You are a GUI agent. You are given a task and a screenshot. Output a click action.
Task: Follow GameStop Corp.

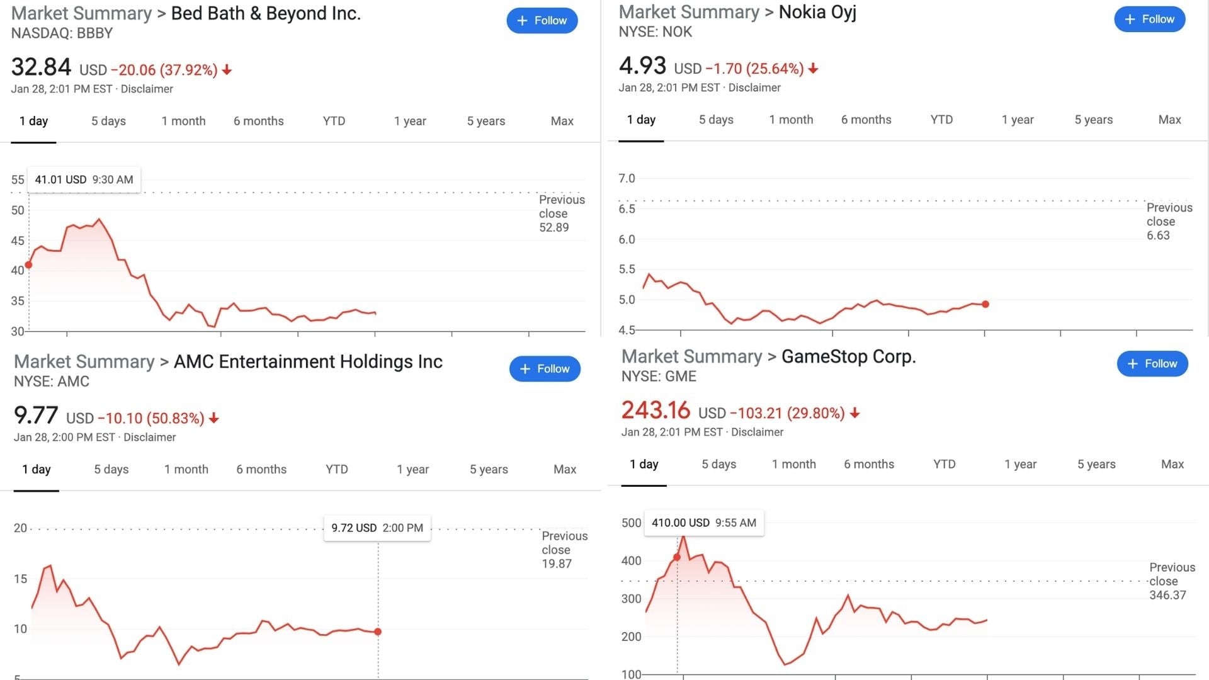(x=1152, y=363)
